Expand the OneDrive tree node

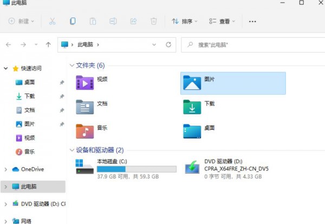coord(5,169)
